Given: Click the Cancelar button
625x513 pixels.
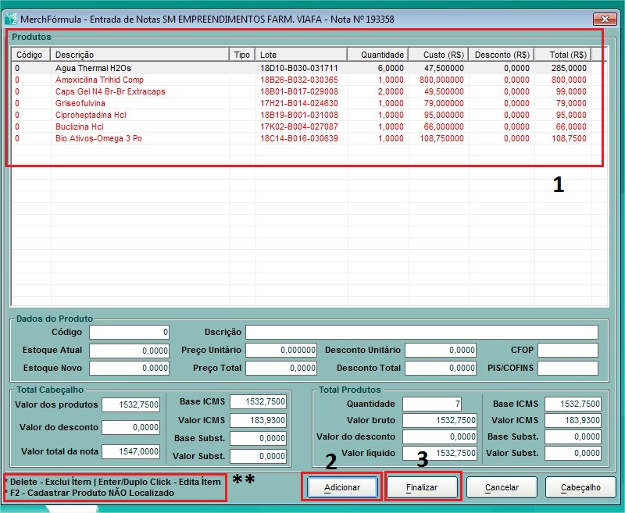Looking at the screenshot, I should coord(502,487).
